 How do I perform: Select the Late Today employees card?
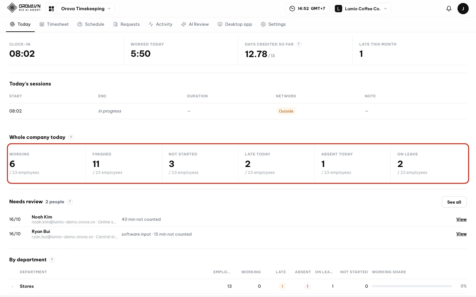pos(276,163)
